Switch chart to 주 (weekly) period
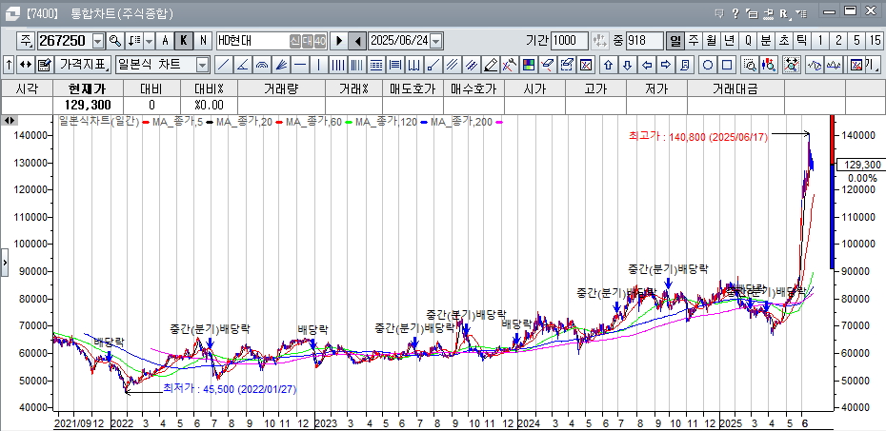This screenshot has width=886, height=431. (694, 41)
